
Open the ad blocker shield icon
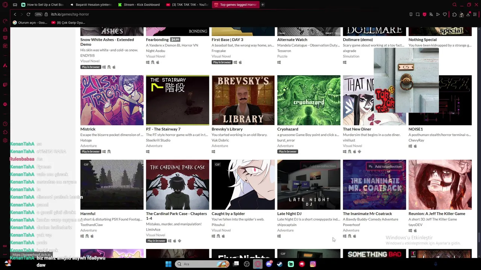424,14
